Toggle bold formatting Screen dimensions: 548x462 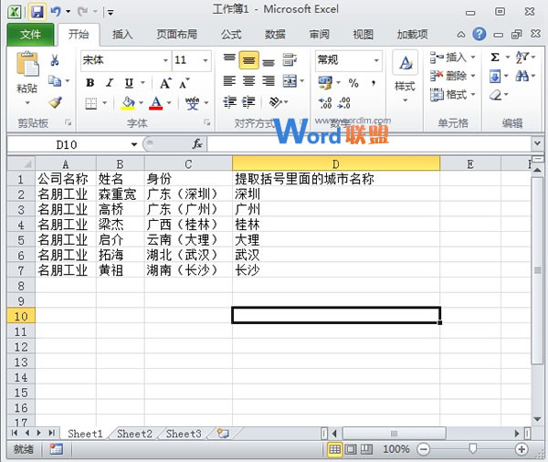(90, 82)
